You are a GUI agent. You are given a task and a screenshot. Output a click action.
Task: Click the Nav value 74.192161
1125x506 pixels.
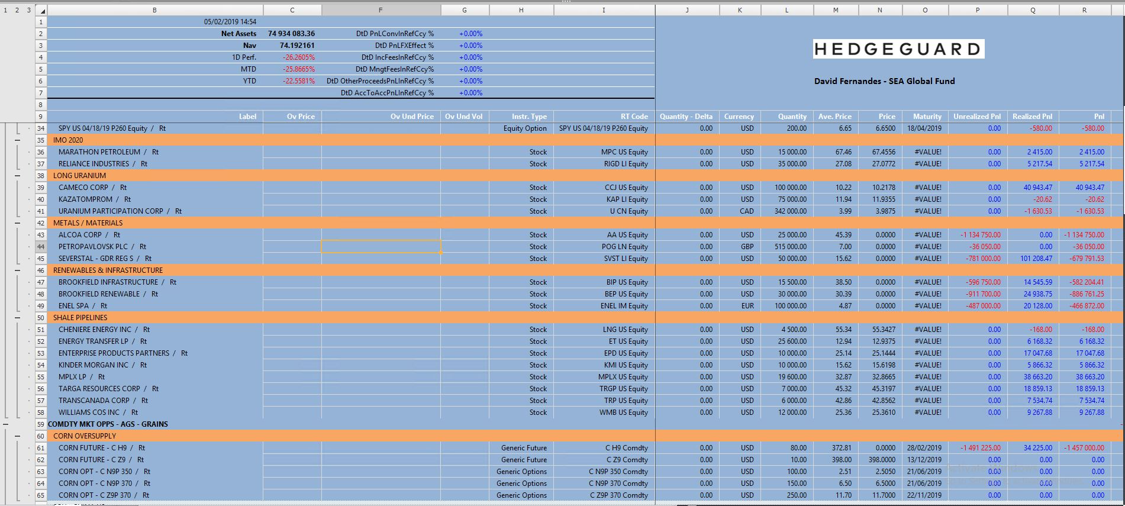(x=297, y=46)
